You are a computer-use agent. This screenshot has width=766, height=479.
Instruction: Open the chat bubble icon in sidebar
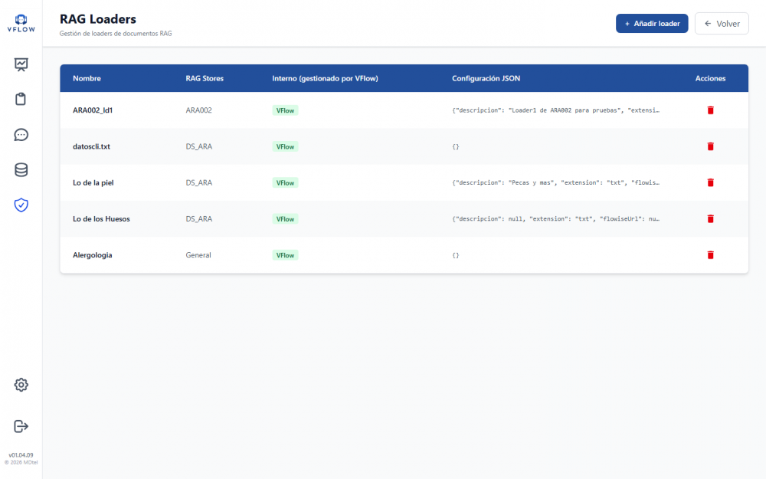[x=21, y=135]
